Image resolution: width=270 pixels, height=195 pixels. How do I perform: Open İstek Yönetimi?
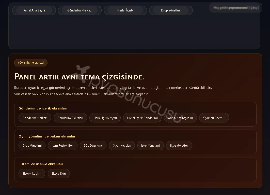point(151,146)
